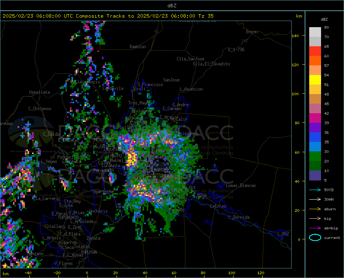
Task: Click the C_Chilenos map label
Action: (x=40, y=109)
